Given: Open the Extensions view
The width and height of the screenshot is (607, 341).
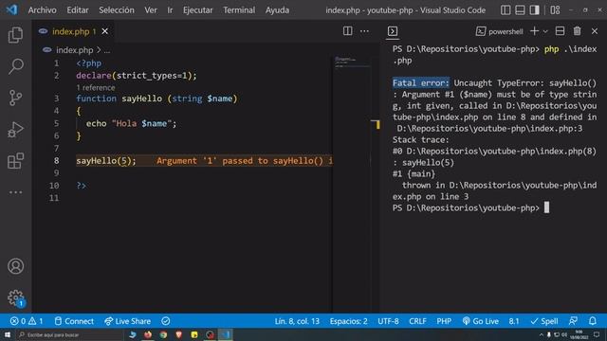Looking at the screenshot, I should point(15,161).
